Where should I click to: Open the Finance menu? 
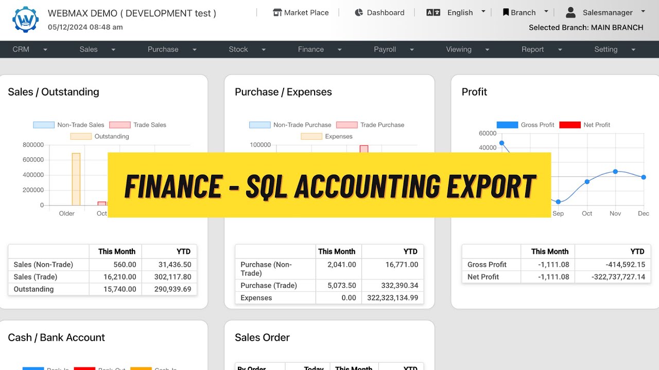coord(320,49)
